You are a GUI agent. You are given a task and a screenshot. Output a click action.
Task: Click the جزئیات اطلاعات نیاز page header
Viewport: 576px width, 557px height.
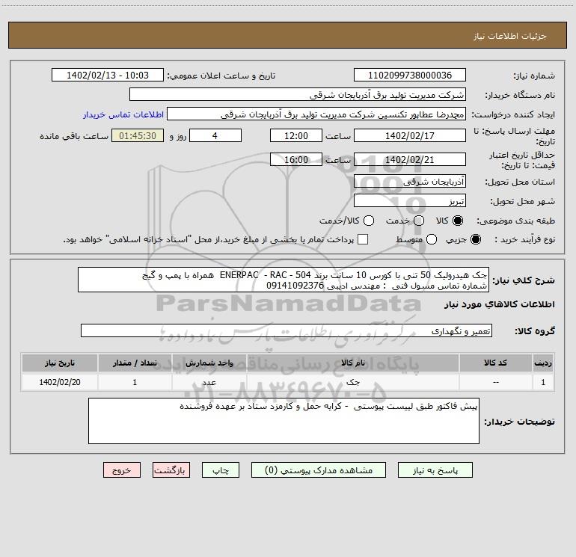coord(510,36)
